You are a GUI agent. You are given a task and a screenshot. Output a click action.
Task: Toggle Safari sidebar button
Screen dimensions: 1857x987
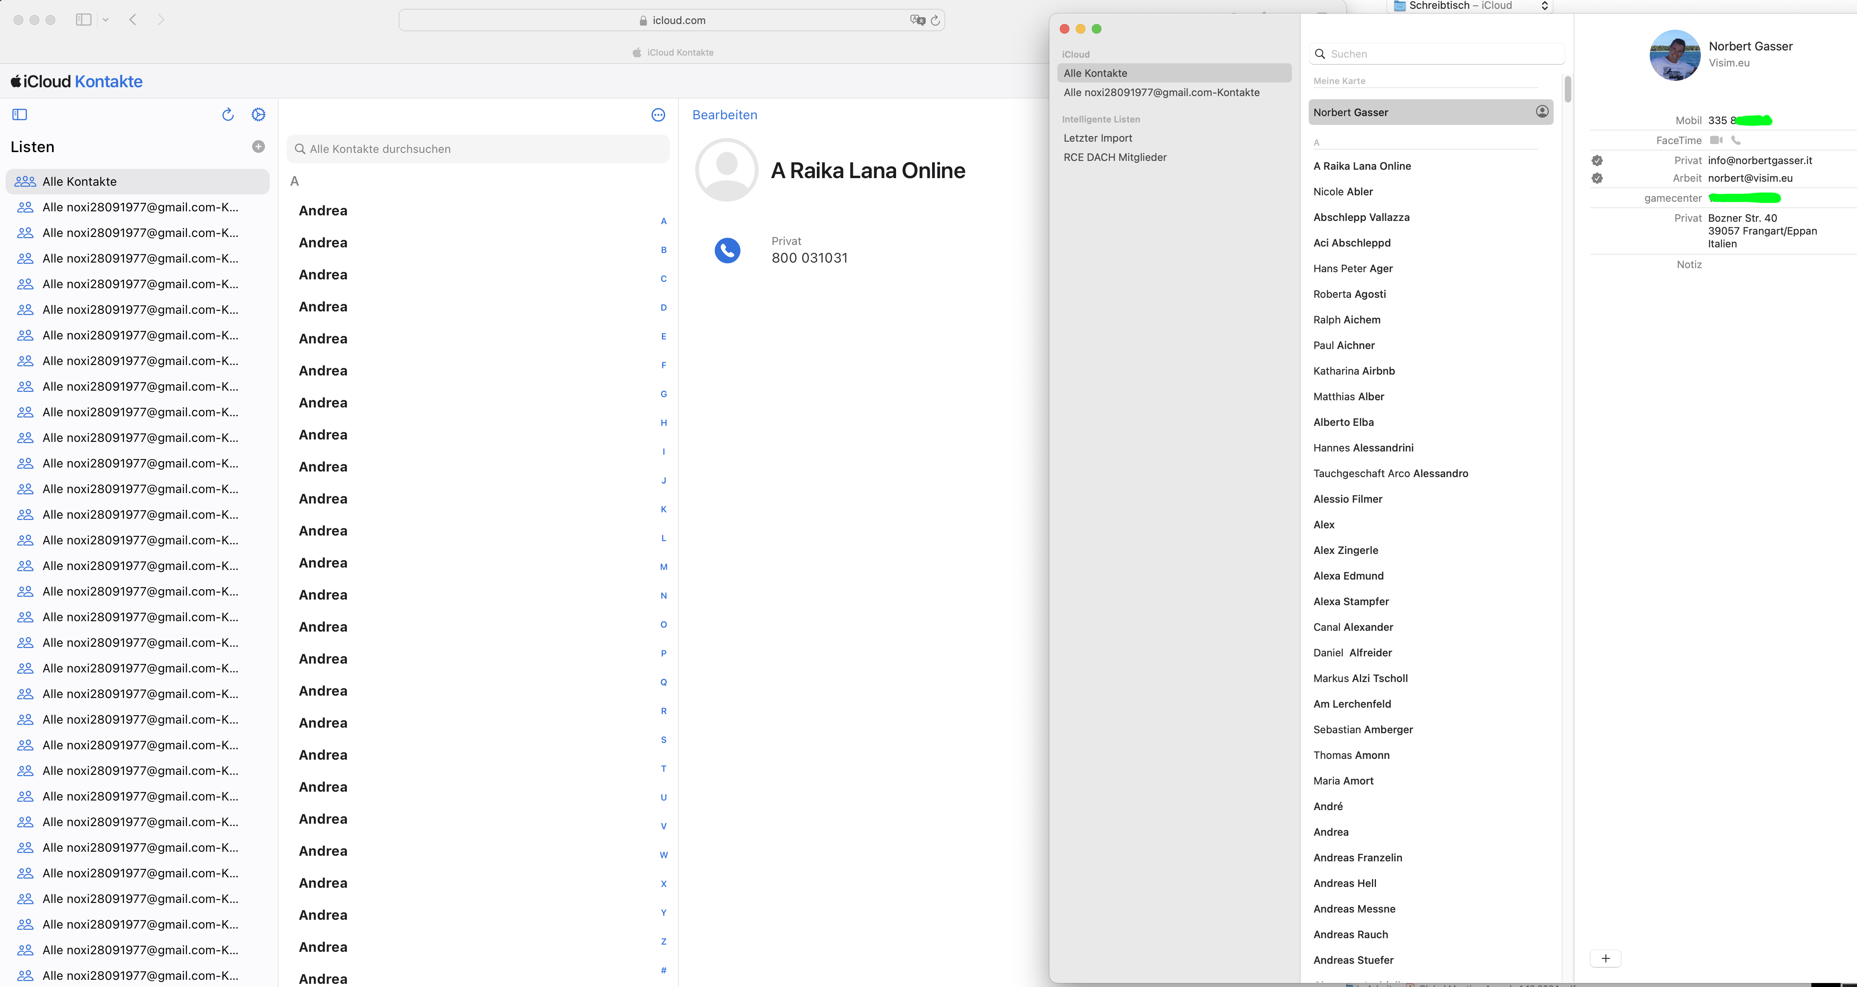84,20
